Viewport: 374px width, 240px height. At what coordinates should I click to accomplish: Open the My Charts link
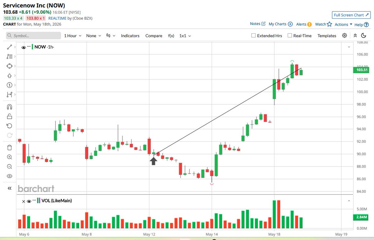click(x=277, y=24)
